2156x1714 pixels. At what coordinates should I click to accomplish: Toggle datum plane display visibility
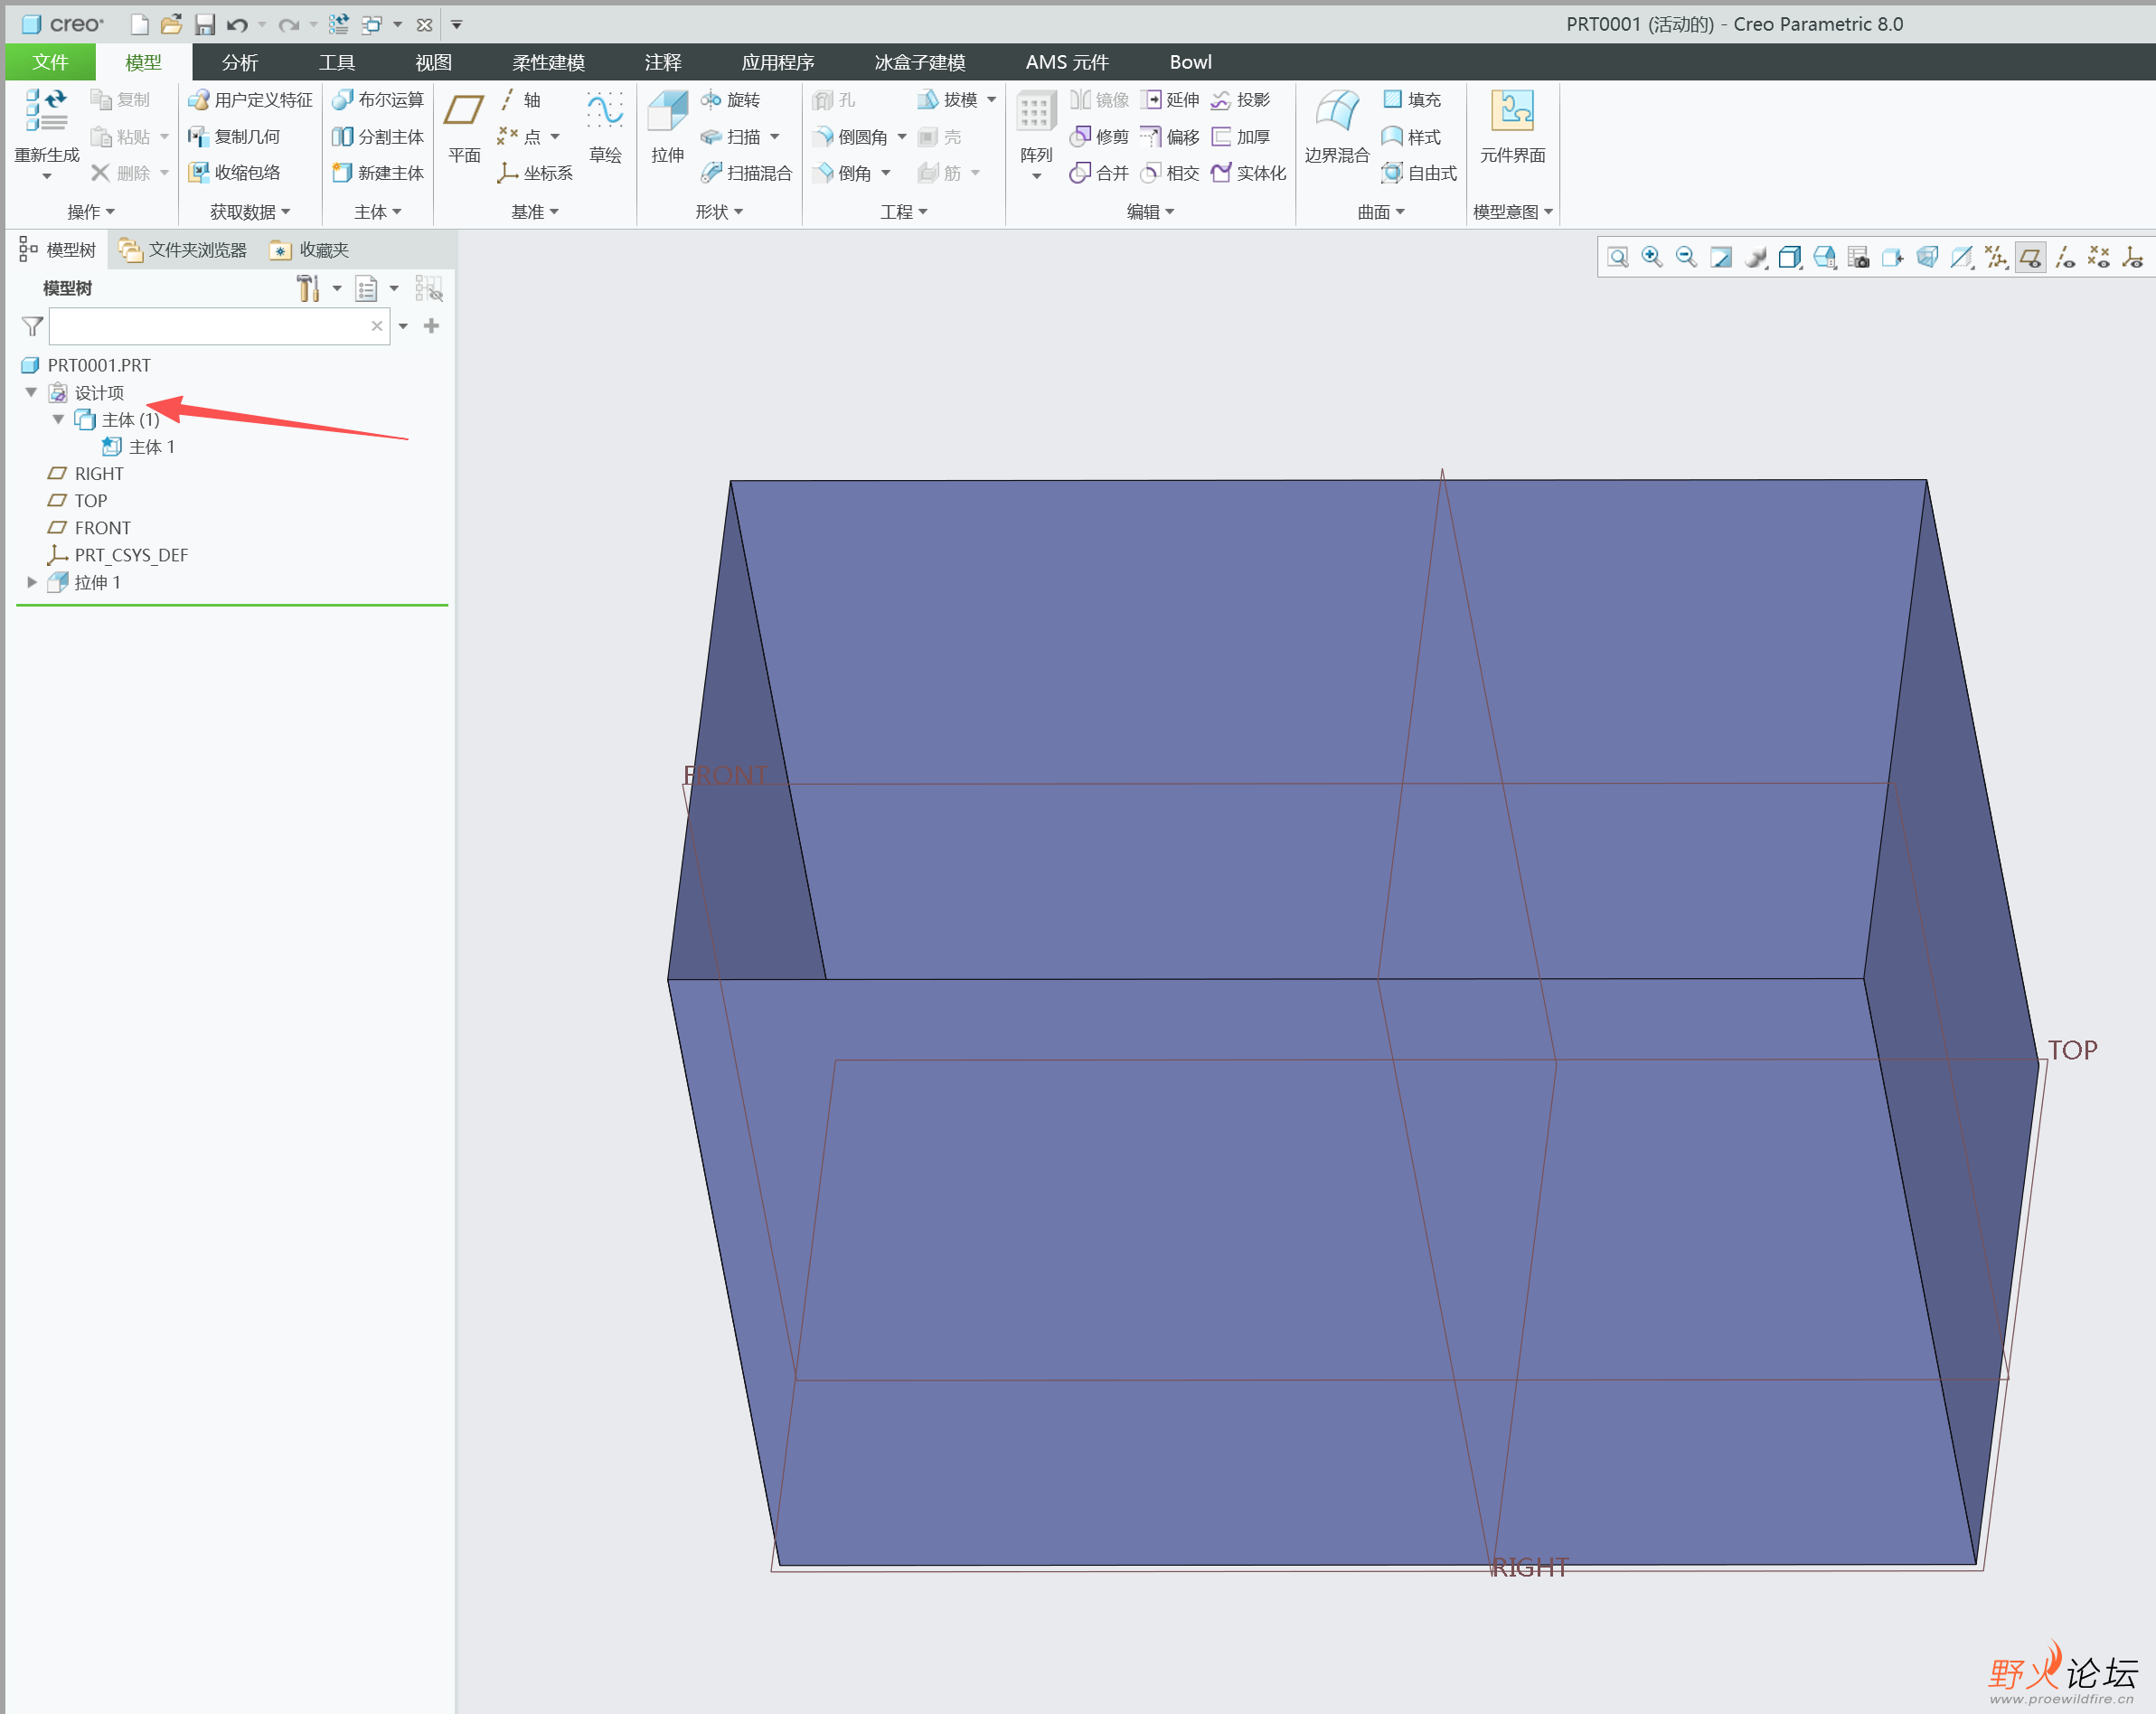click(x=2030, y=257)
